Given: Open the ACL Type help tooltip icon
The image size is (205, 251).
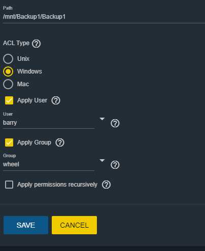Looking at the screenshot, I should point(37,44).
